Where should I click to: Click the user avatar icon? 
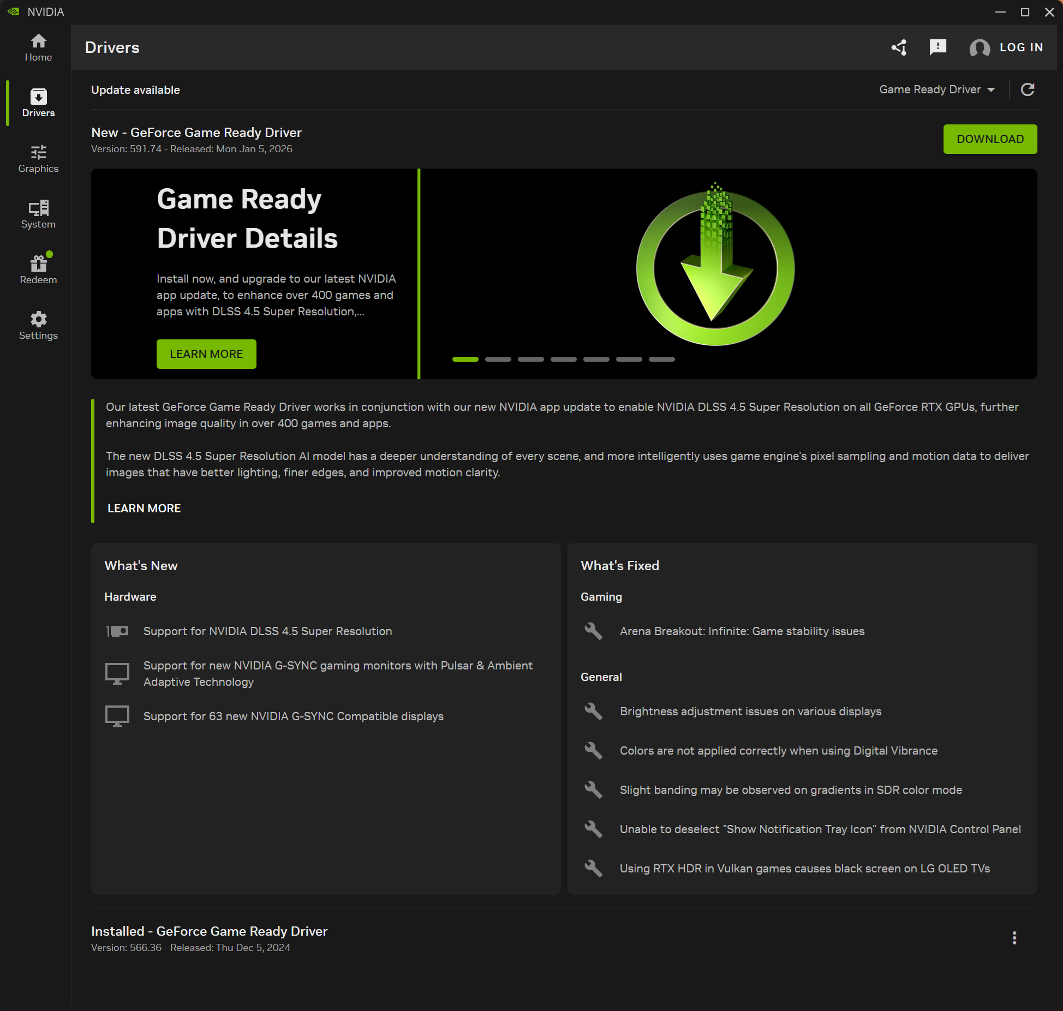pos(980,48)
